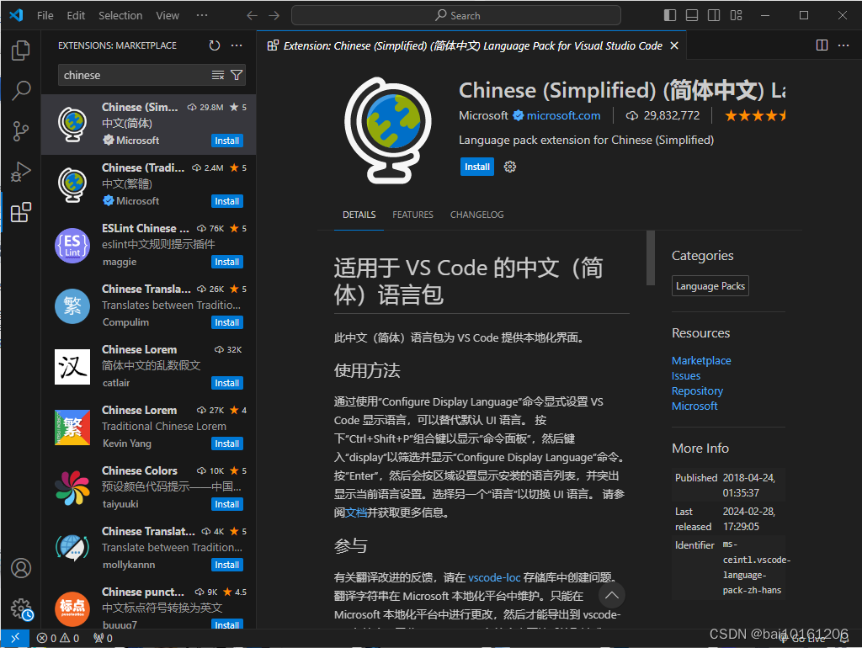Open Microsoft resource link
862x648 pixels.
(694, 406)
